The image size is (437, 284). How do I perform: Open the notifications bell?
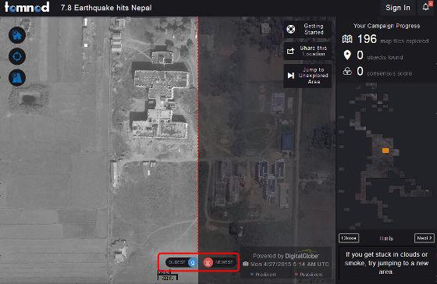coord(426,7)
